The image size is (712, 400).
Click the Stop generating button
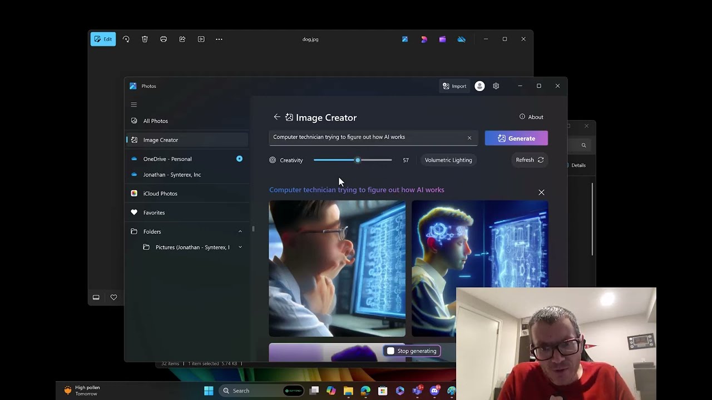[412, 351]
